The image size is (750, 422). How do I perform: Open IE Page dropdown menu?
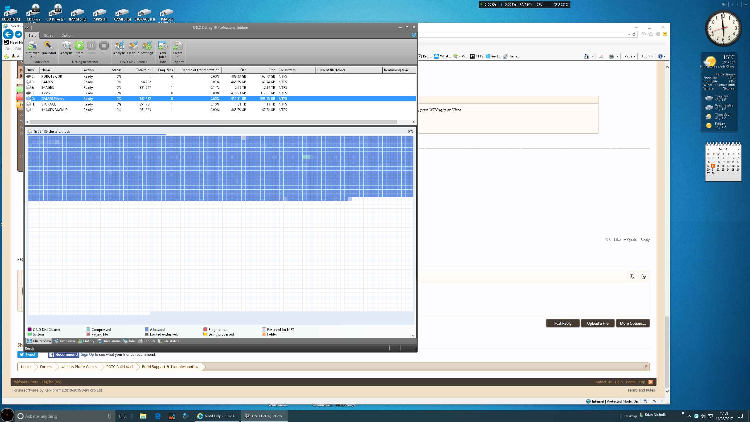[x=630, y=56]
